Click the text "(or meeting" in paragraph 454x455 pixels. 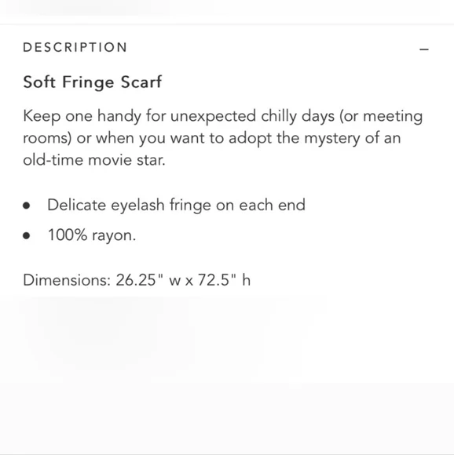381,117
